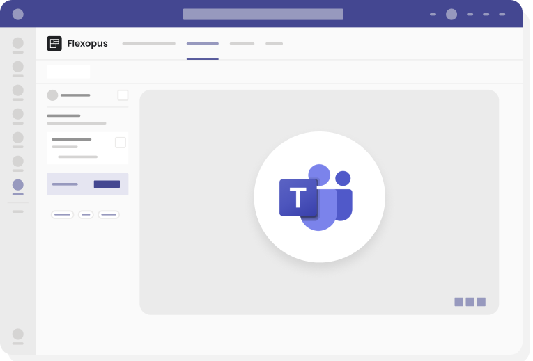533x361 pixels.
Task: Click the round icon at the title bar's left end
Action: tap(18, 14)
